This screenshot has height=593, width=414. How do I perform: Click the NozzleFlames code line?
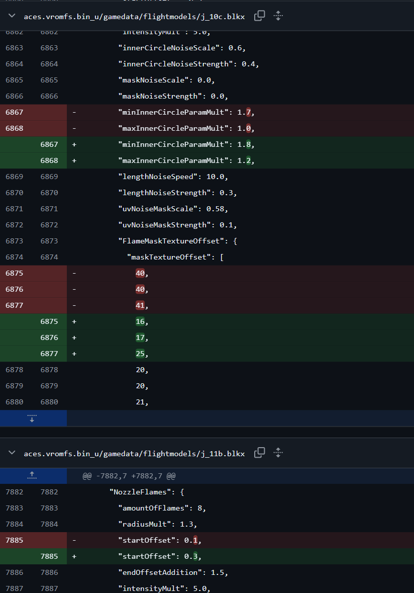(147, 492)
